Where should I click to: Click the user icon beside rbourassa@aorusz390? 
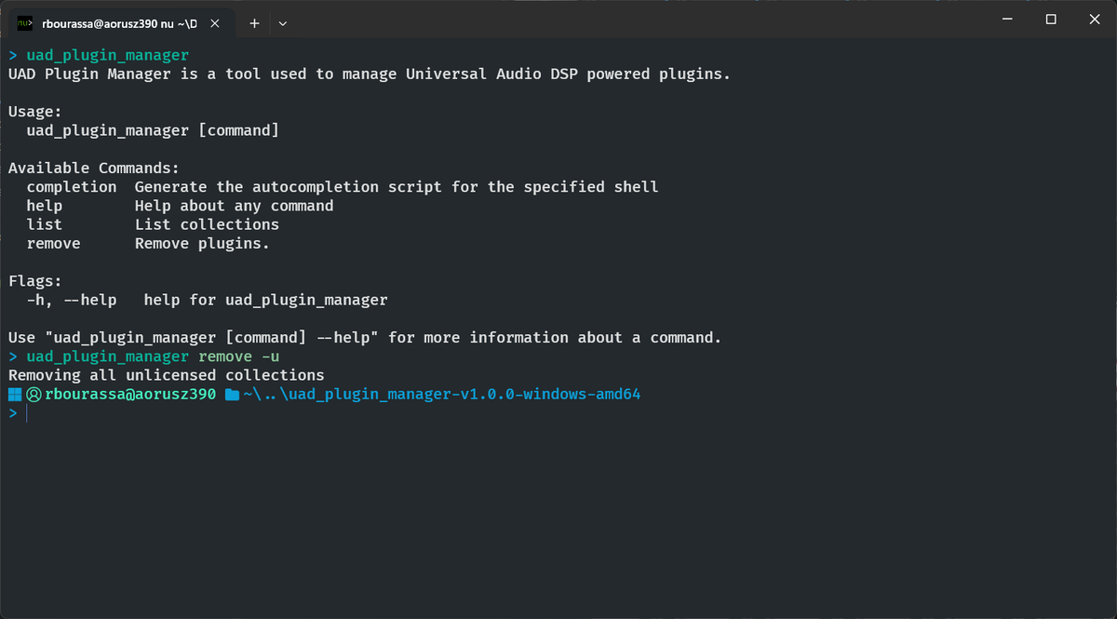point(34,395)
